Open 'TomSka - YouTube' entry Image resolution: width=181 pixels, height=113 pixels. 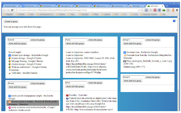[x=78, y=95]
